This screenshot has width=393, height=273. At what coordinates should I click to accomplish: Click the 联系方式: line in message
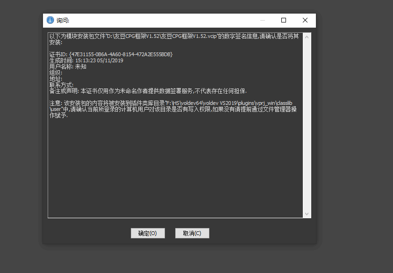click(x=62, y=85)
